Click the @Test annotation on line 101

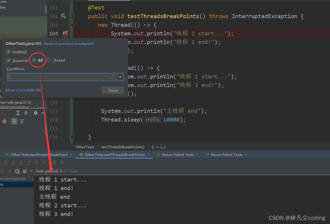click(96, 7)
